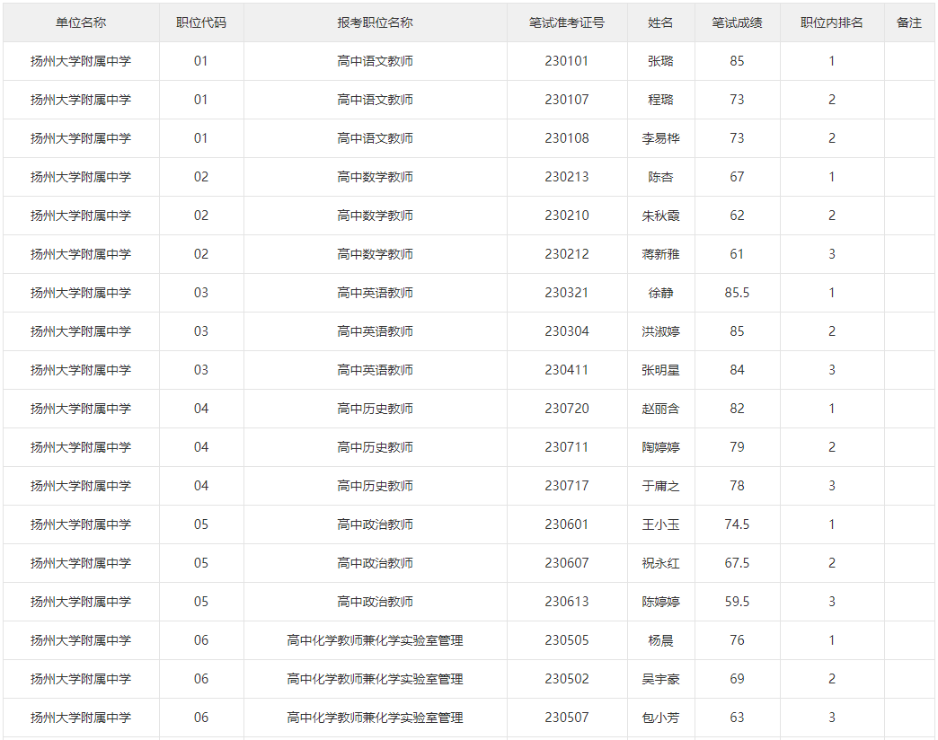This screenshot has height=740, width=938.
Task: Select exam number 230607
Action: click(567, 563)
